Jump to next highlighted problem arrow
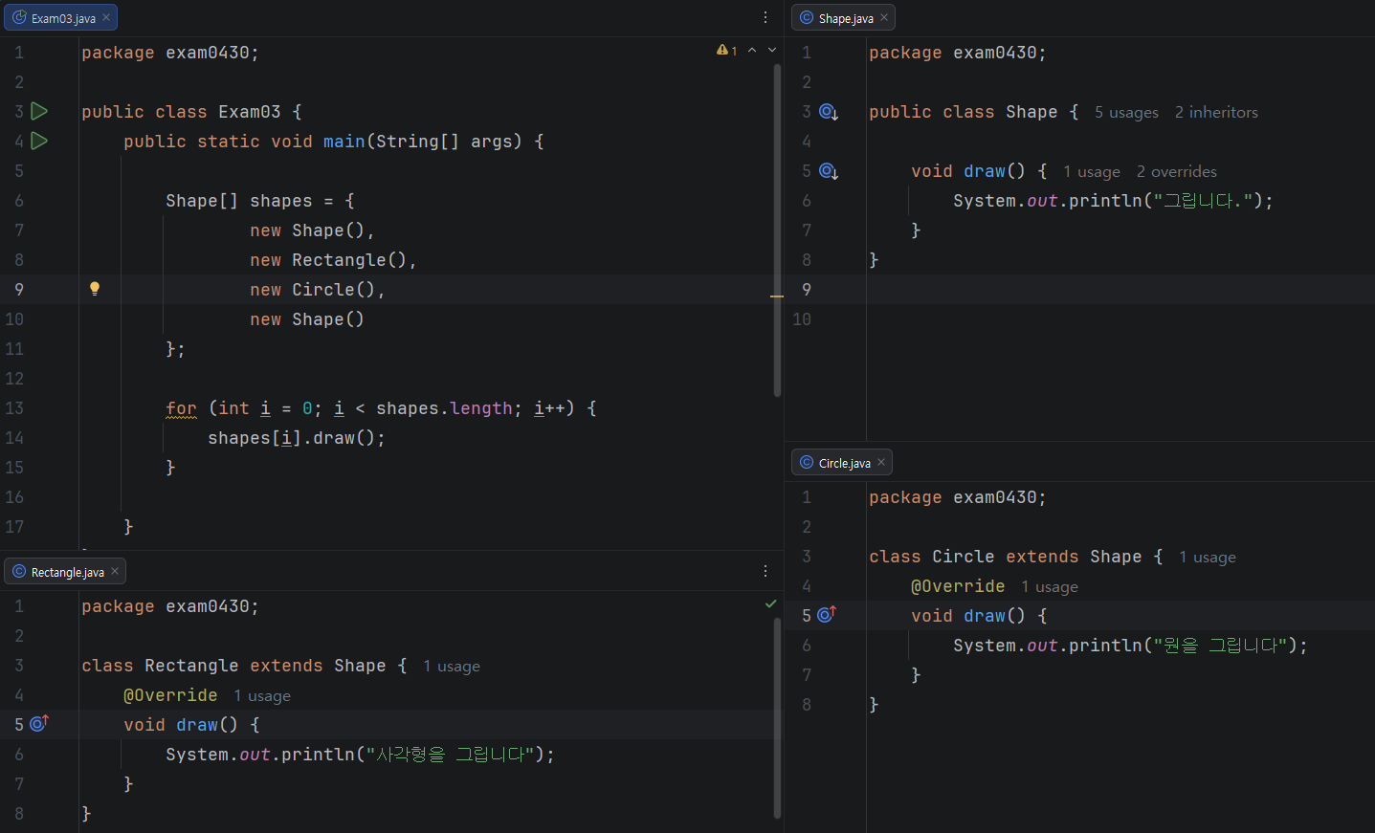The height and width of the screenshot is (833, 1375). (x=772, y=50)
